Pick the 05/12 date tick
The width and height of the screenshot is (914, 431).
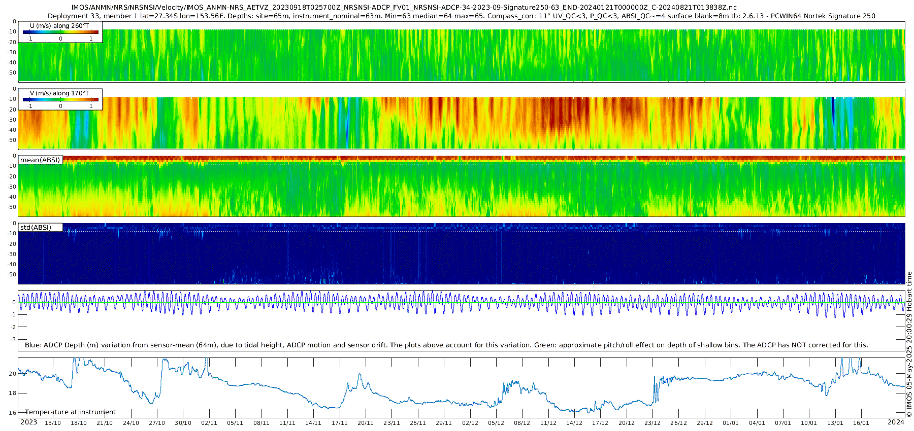(x=496, y=423)
